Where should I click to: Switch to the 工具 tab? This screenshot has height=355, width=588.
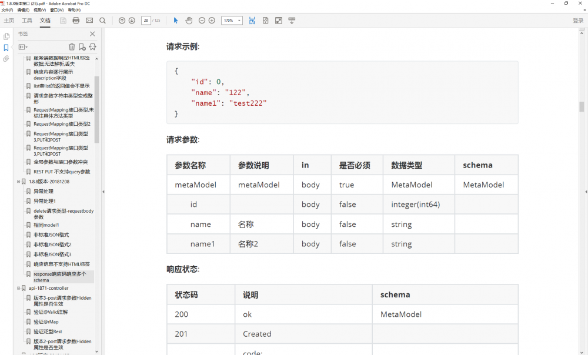click(27, 20)
